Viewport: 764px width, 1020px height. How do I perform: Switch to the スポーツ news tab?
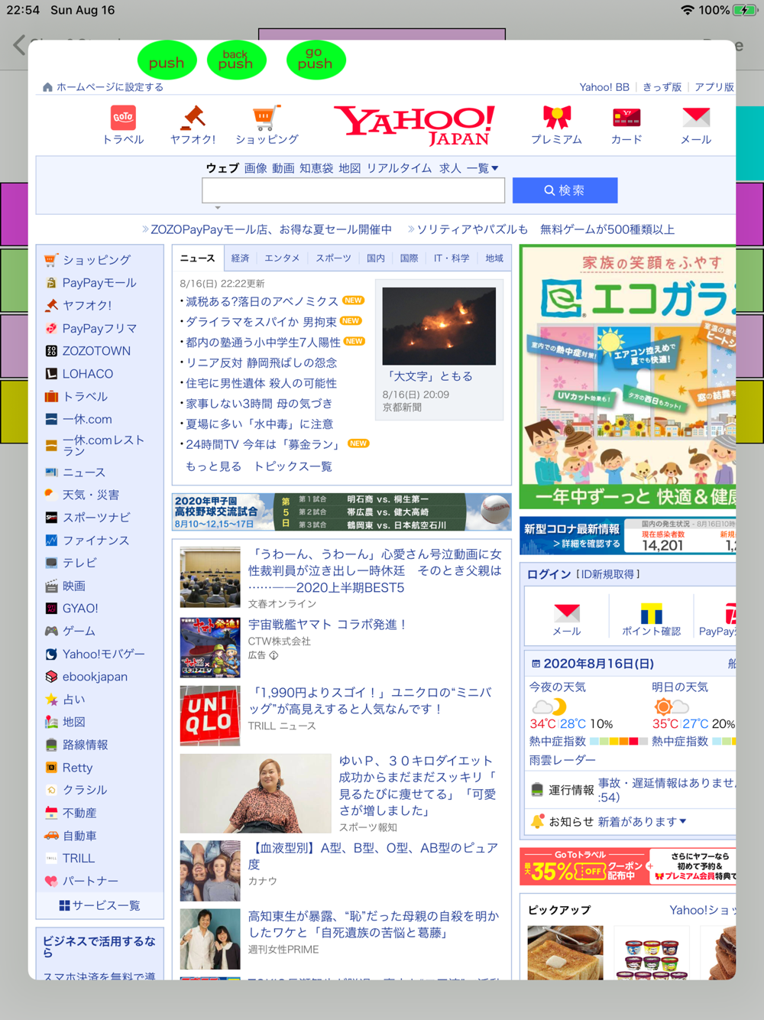tap(334, 258)
